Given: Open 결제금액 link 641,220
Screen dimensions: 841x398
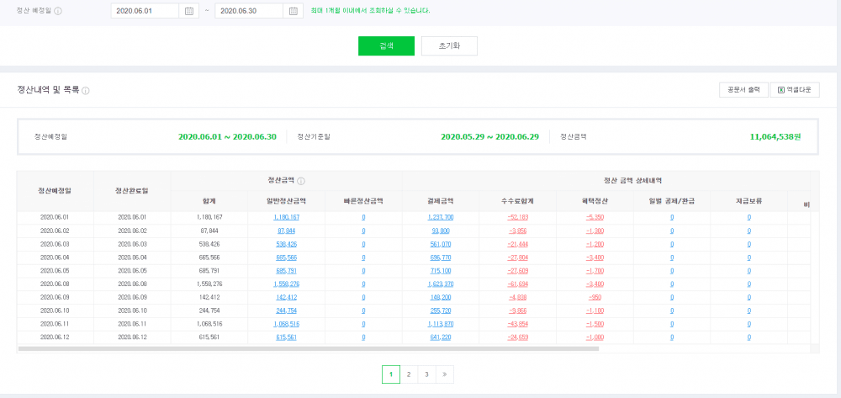Looking at the screenshot, I should click(x=441, y=338).
